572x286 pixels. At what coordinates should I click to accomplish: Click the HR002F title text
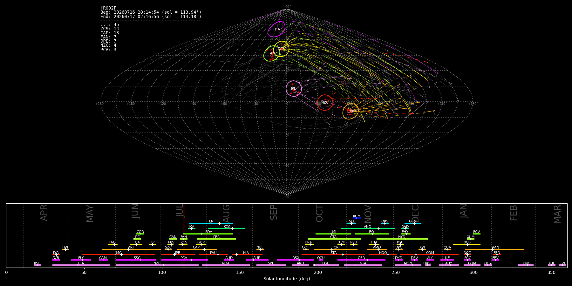click(108, 8)
